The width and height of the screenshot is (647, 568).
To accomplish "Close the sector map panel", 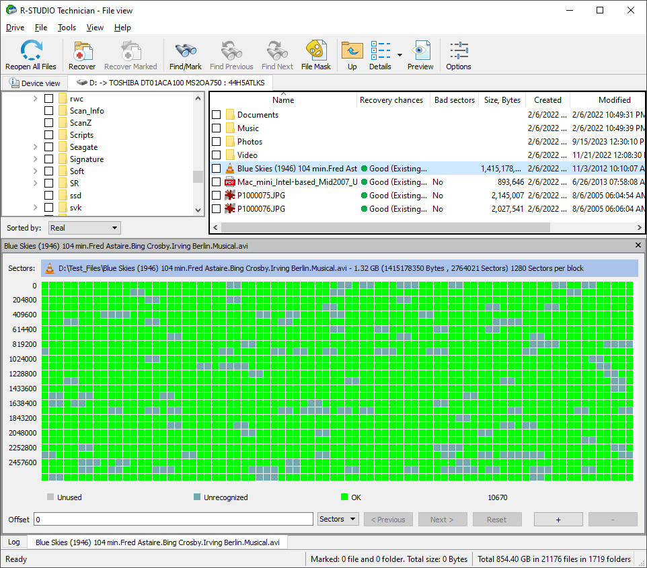I will (x=638, y=245).
